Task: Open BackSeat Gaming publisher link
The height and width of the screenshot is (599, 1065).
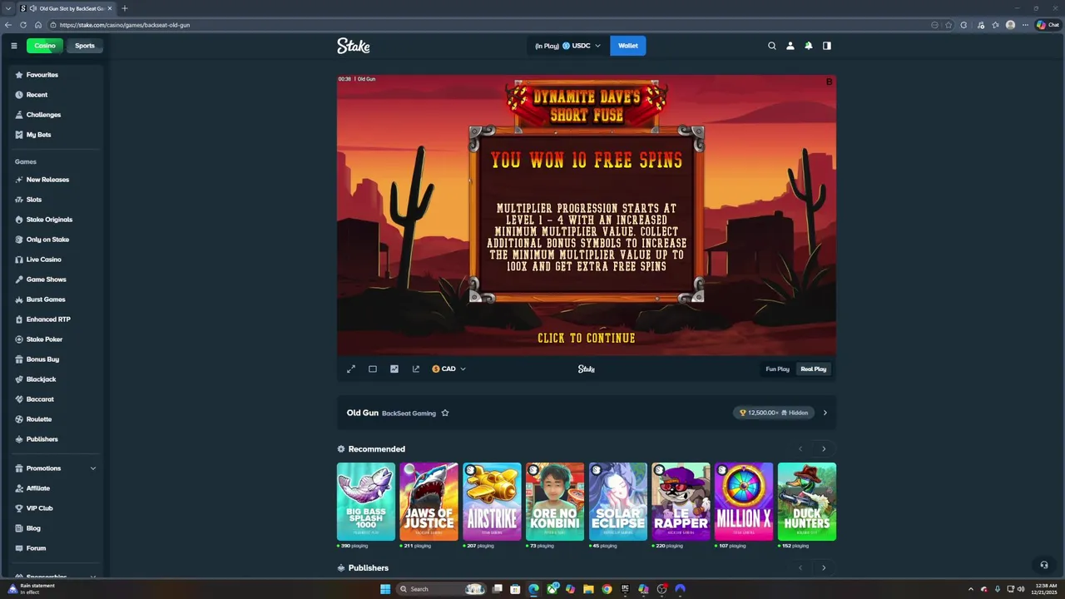Action: (409, 413)
